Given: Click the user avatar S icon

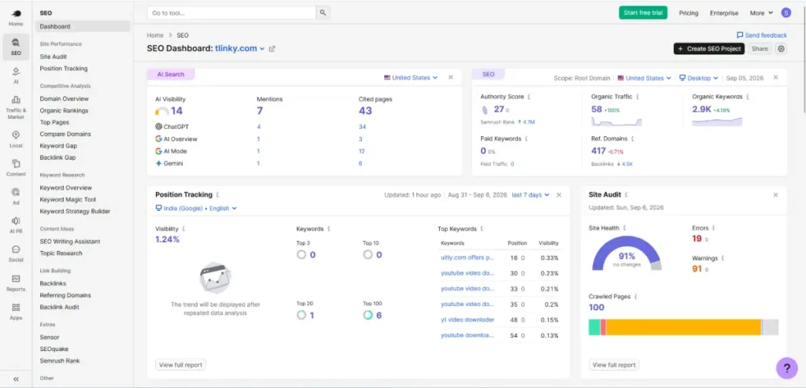Looking at the screenshot, I should point(786,13).
